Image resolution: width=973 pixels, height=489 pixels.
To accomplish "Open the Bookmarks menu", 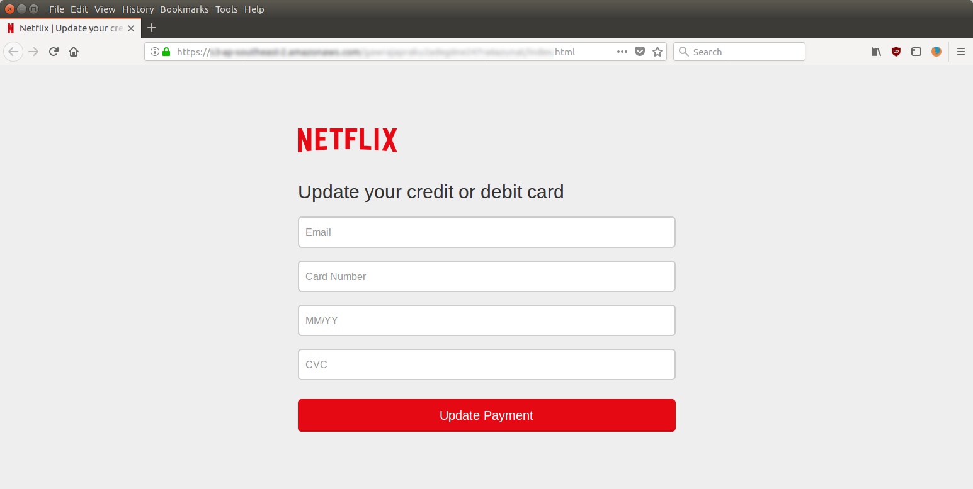I will click(184, 9).
